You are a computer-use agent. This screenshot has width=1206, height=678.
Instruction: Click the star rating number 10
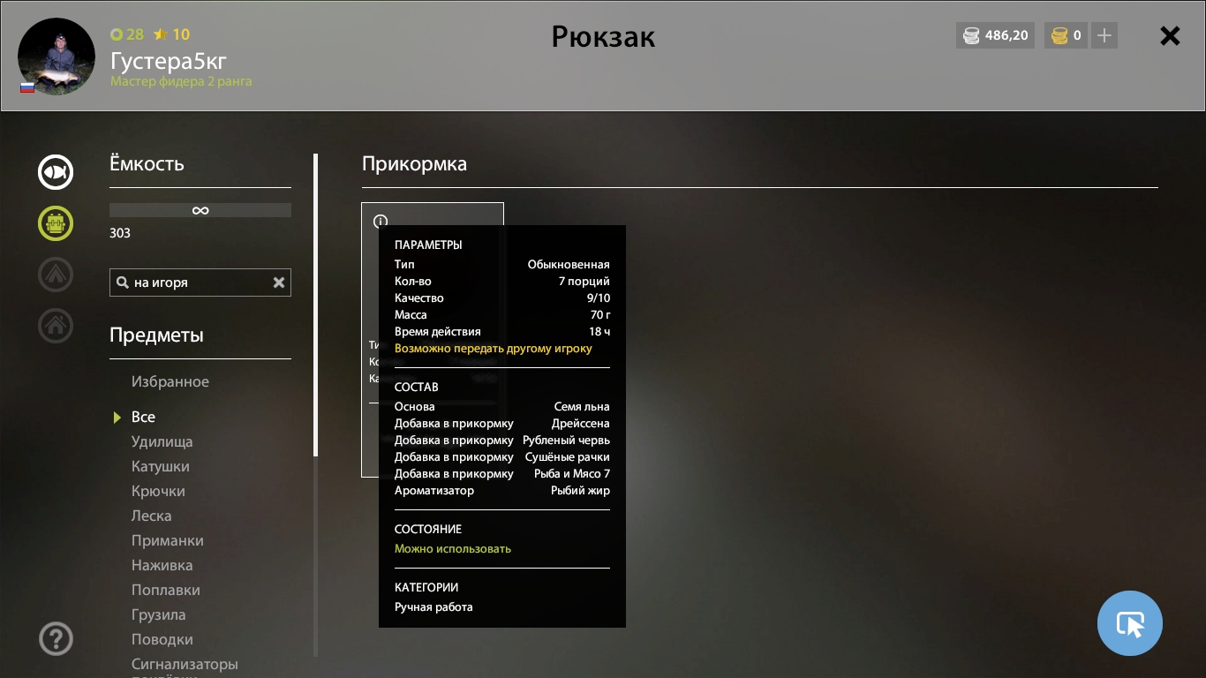pos(181,34)
